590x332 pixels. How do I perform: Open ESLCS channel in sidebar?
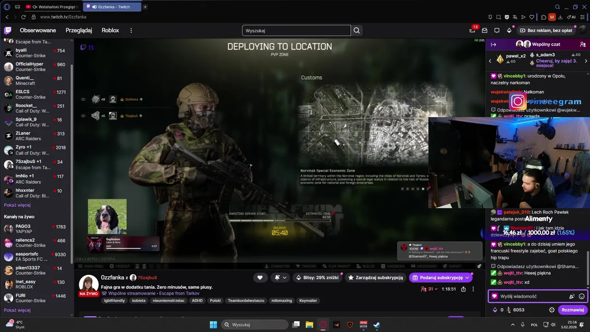pos(35,95)
